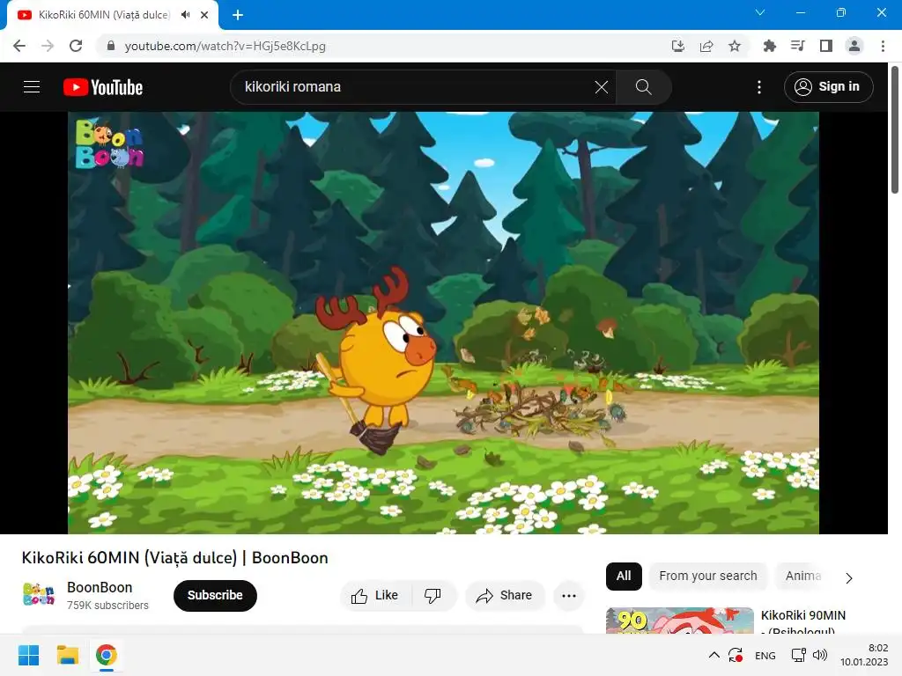902x676 pixels.
Task: View site info via padlock icon
Action: click(111, 46)
